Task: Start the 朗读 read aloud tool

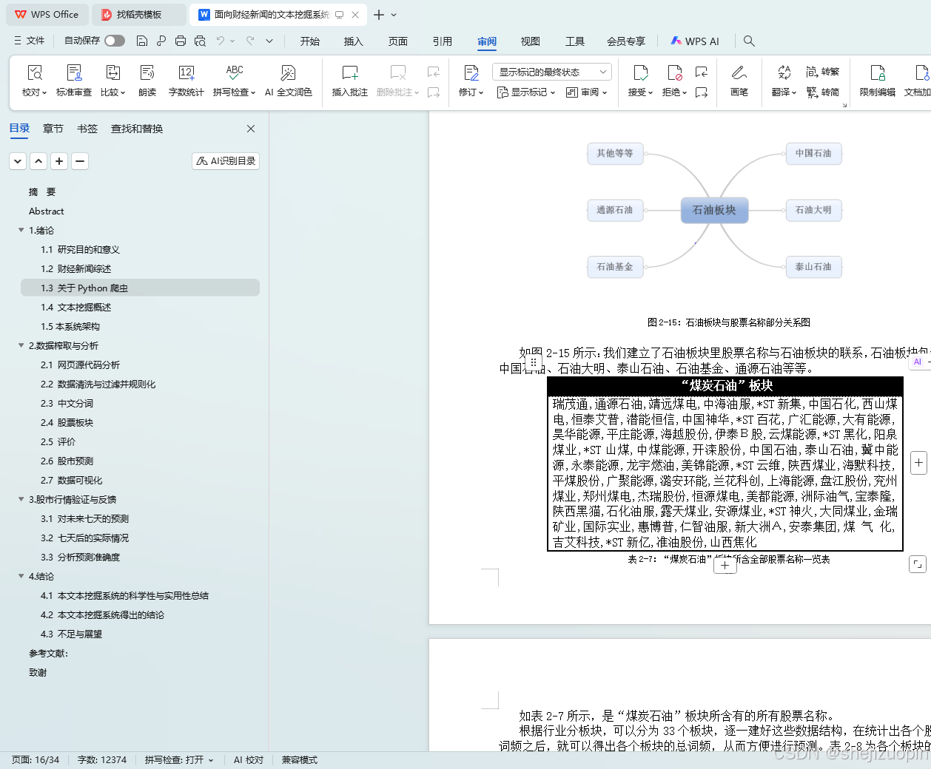Action: (x=147, y=81)
